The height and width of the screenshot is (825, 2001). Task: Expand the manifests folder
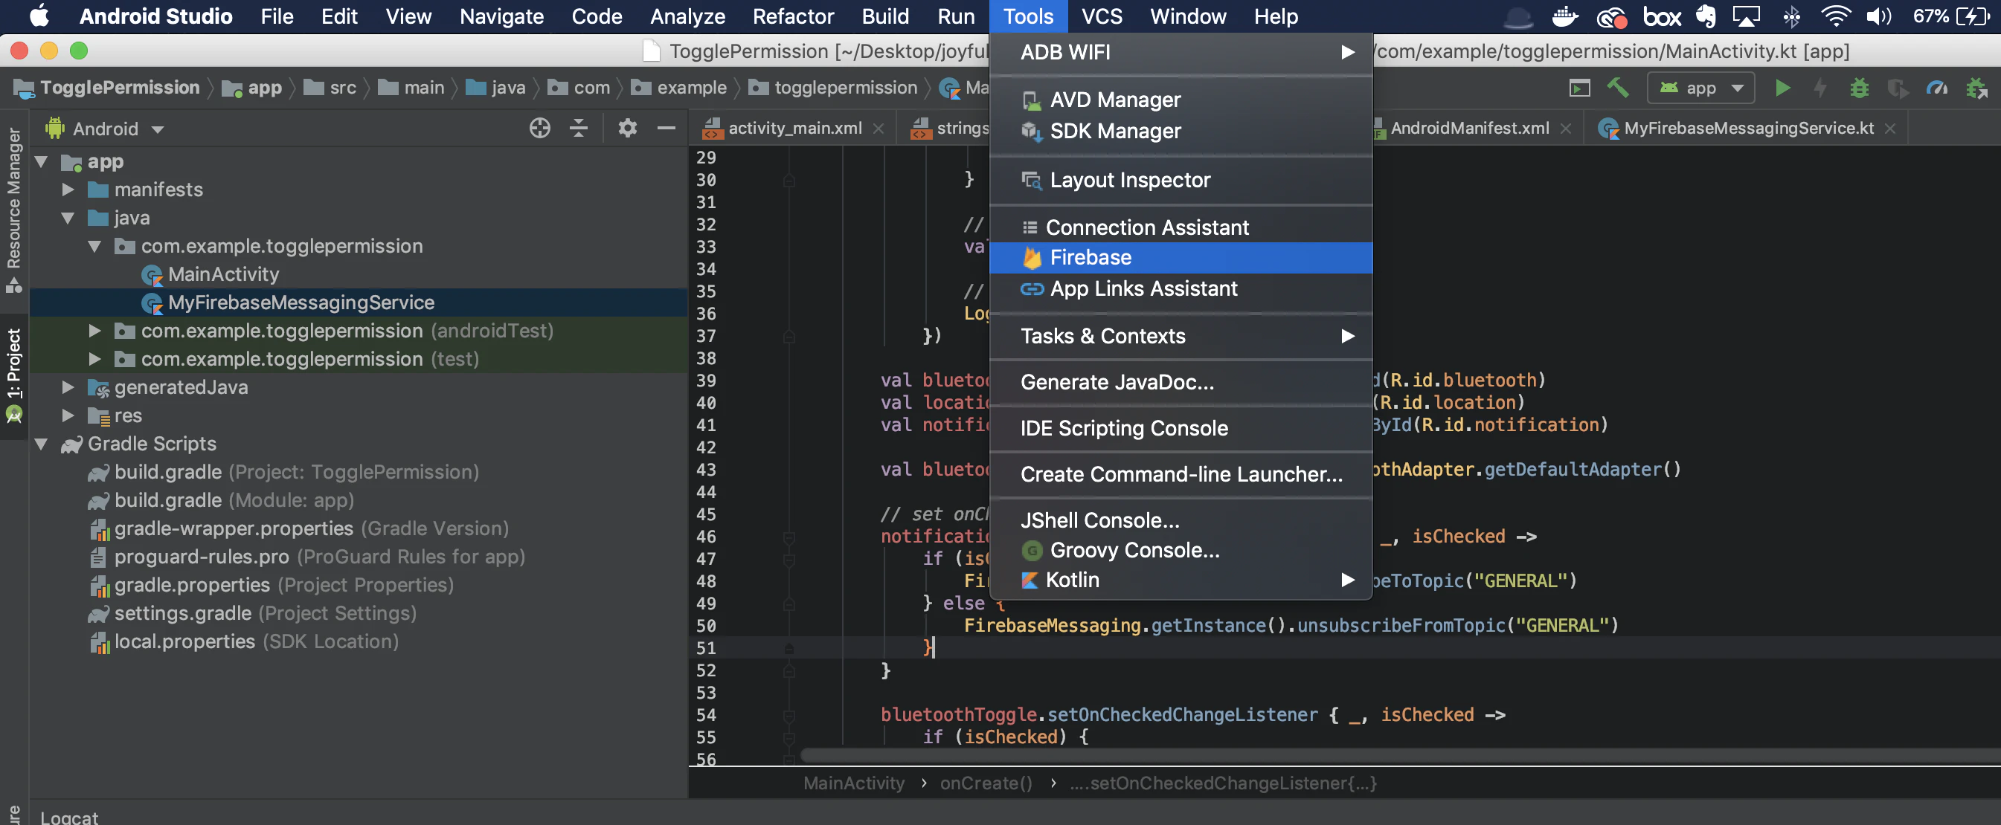click(x=68, y=190)
